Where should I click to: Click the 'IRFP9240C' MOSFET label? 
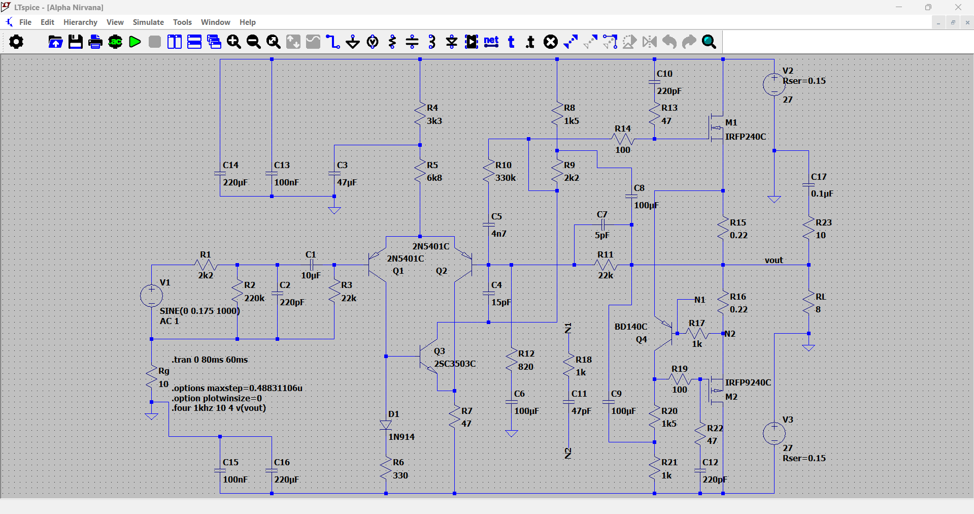point(748,382)
